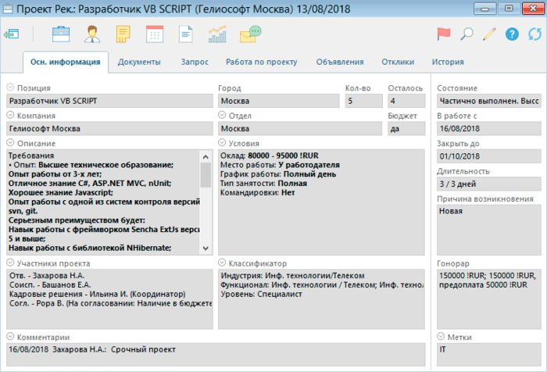Image resolution: width=547 pixels, height=372 pixels.
Task: Click the description scrollbar down arrow
Action: click(x=206, y=248)
